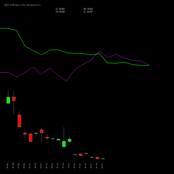Image resolution: width=174 pixels, height=174 pixels.
Task: Click the '22 Jun' date axis label
Action: pos(85,166)
